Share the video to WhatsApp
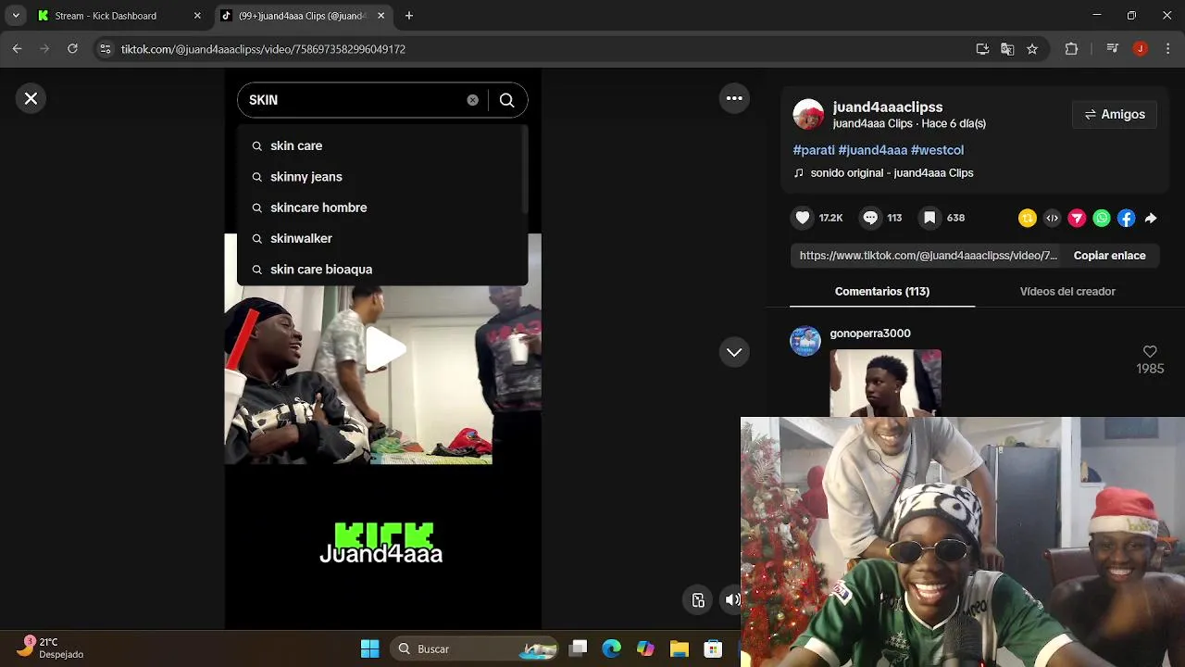This screenshot has width=1185, height=667. 1102,218
